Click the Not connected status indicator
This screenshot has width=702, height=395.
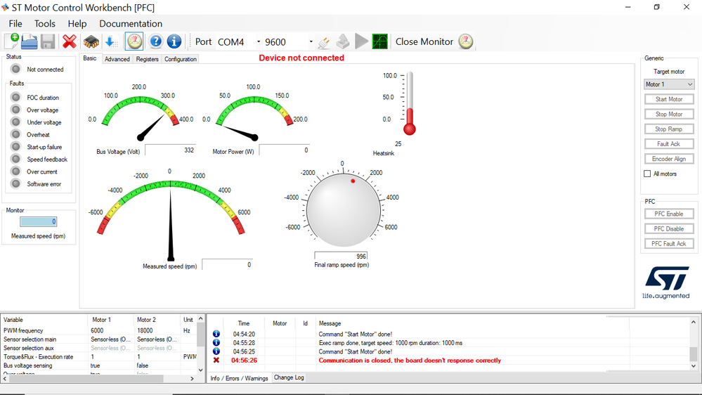[x=15, y=69]
